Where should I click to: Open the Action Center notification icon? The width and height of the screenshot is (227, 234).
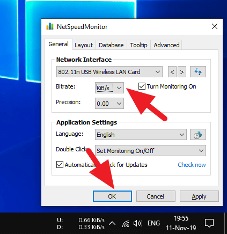209,223
